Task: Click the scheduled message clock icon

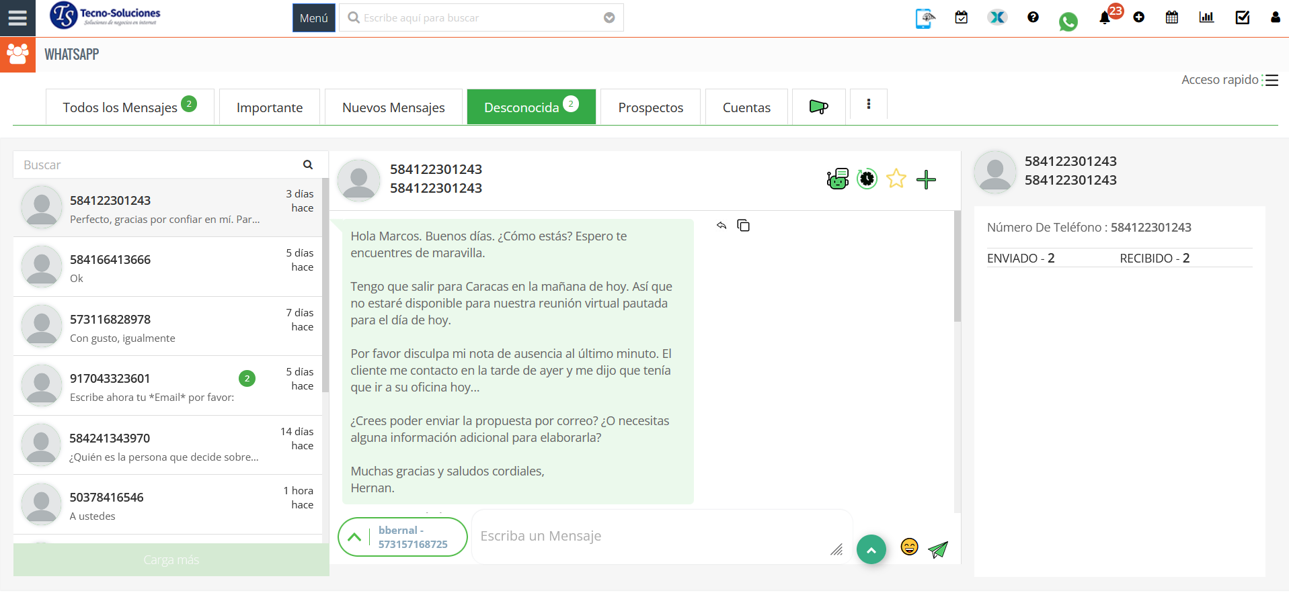Action: [x=867, y=179]
